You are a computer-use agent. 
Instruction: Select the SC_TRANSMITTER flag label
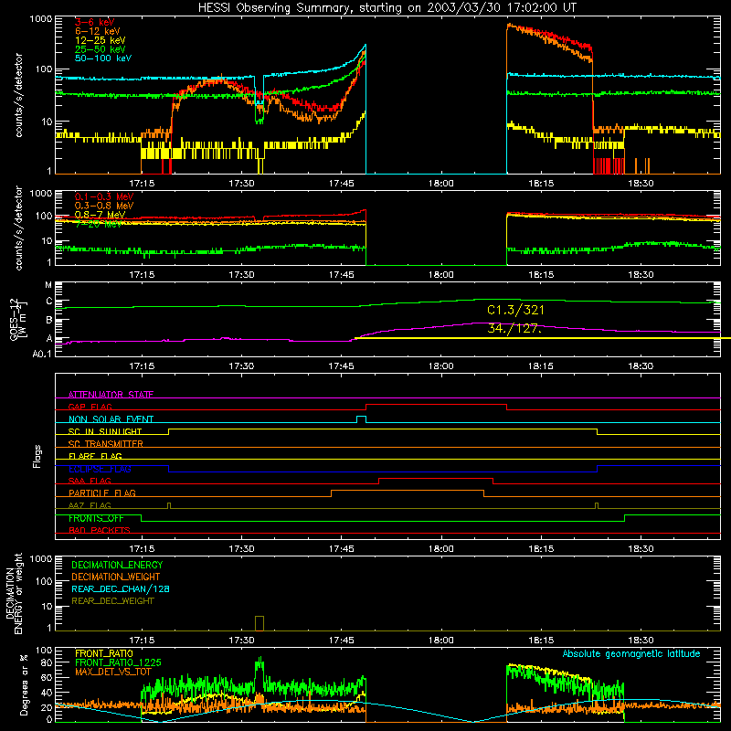pos(106,444)
